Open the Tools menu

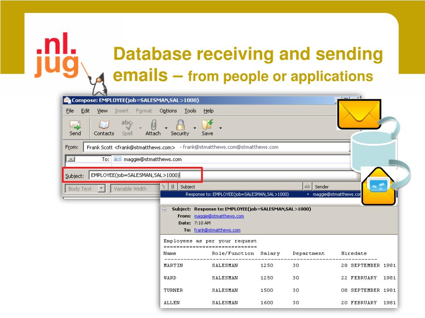190,111
